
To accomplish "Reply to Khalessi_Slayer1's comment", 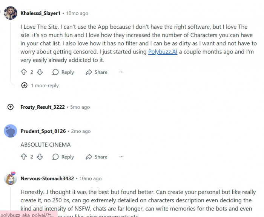I will tap(63, 72).
